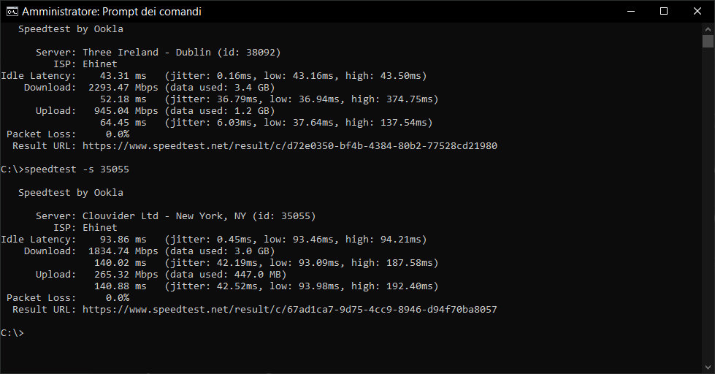Click the scrollbar up arrow
Viewport: 715px width, 374px height.
(708, 28)
